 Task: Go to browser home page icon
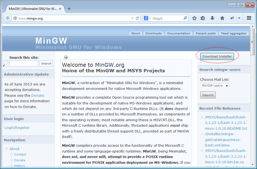pos(222,18)
